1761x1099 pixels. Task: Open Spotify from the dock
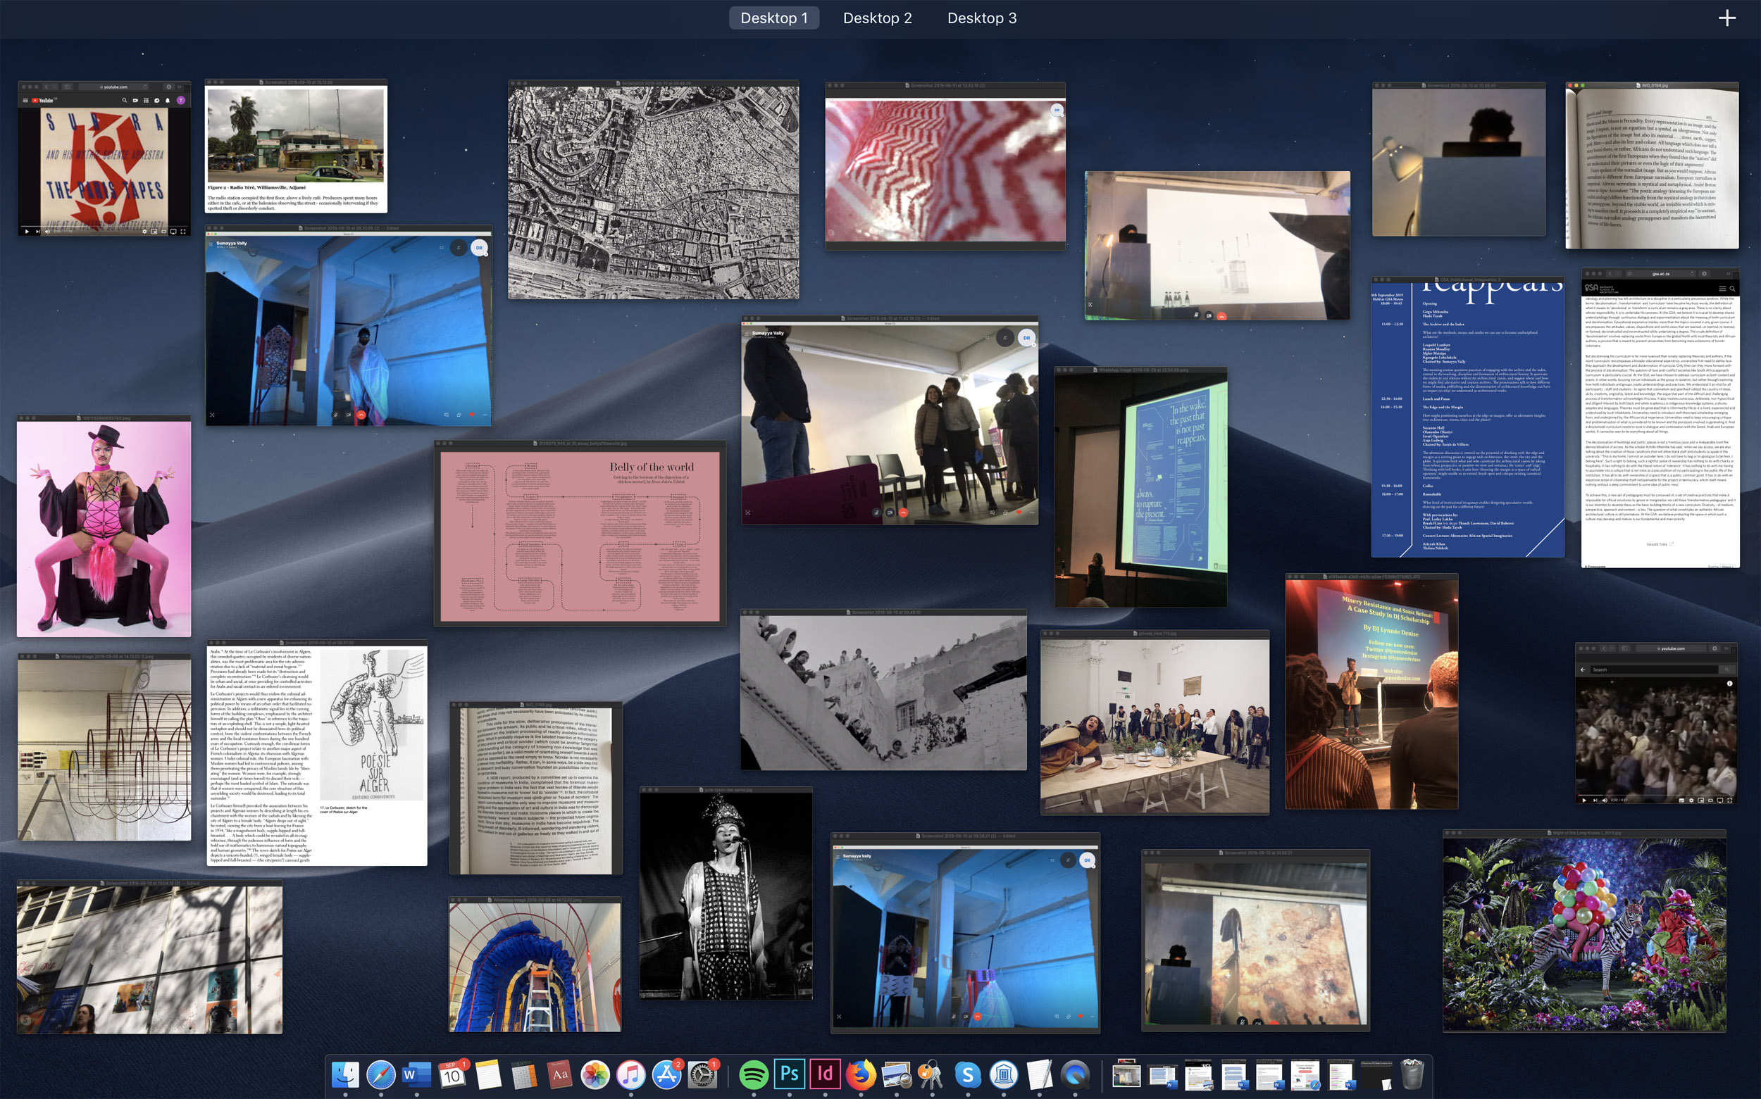point(753,1074)
